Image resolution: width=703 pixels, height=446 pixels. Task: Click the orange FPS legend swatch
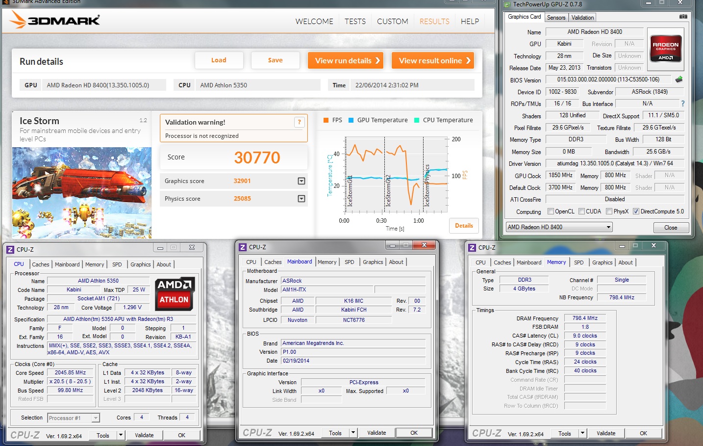(326, 120)
